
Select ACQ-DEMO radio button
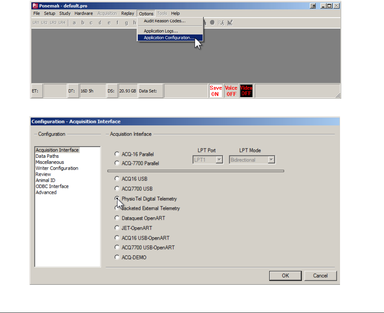[117, 257]
